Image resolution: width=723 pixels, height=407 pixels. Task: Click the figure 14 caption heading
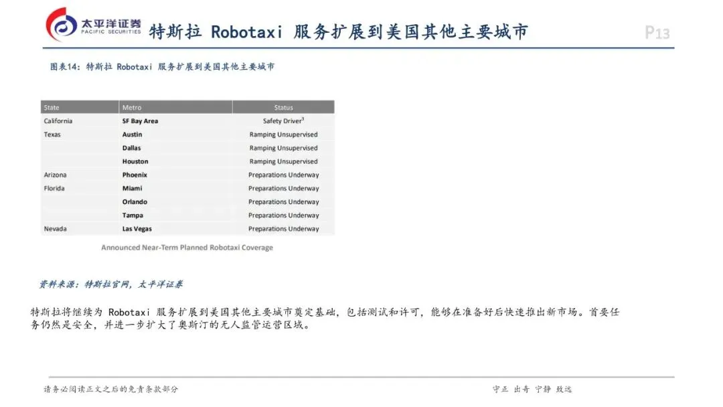tap(162, 67)
